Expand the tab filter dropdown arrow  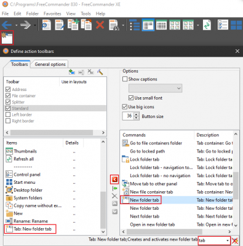tap(228, 240)
